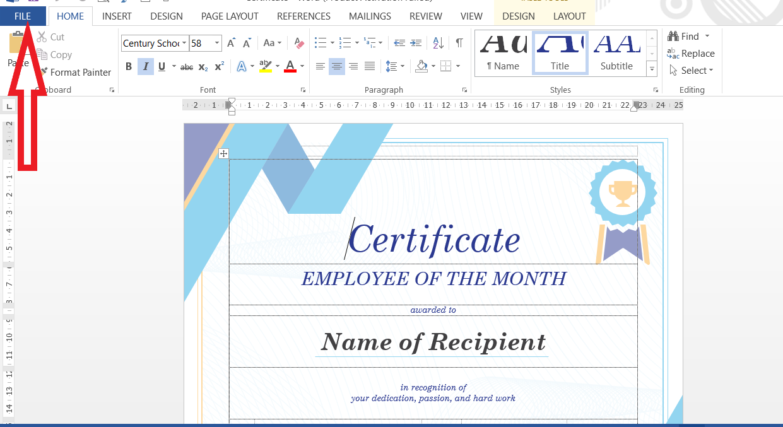
Task: Apply the Name style
Action: [503, 54]
